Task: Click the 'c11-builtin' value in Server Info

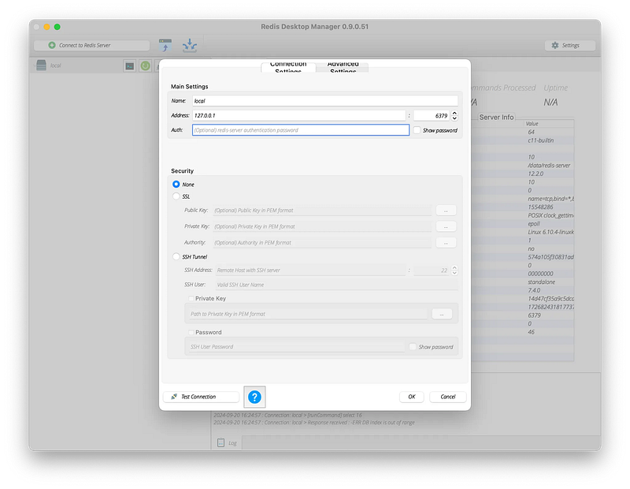Action: 541,140
